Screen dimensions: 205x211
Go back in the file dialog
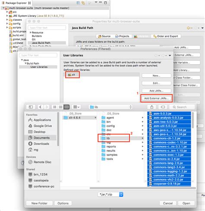pyautogui.click(x=40, y=107)
